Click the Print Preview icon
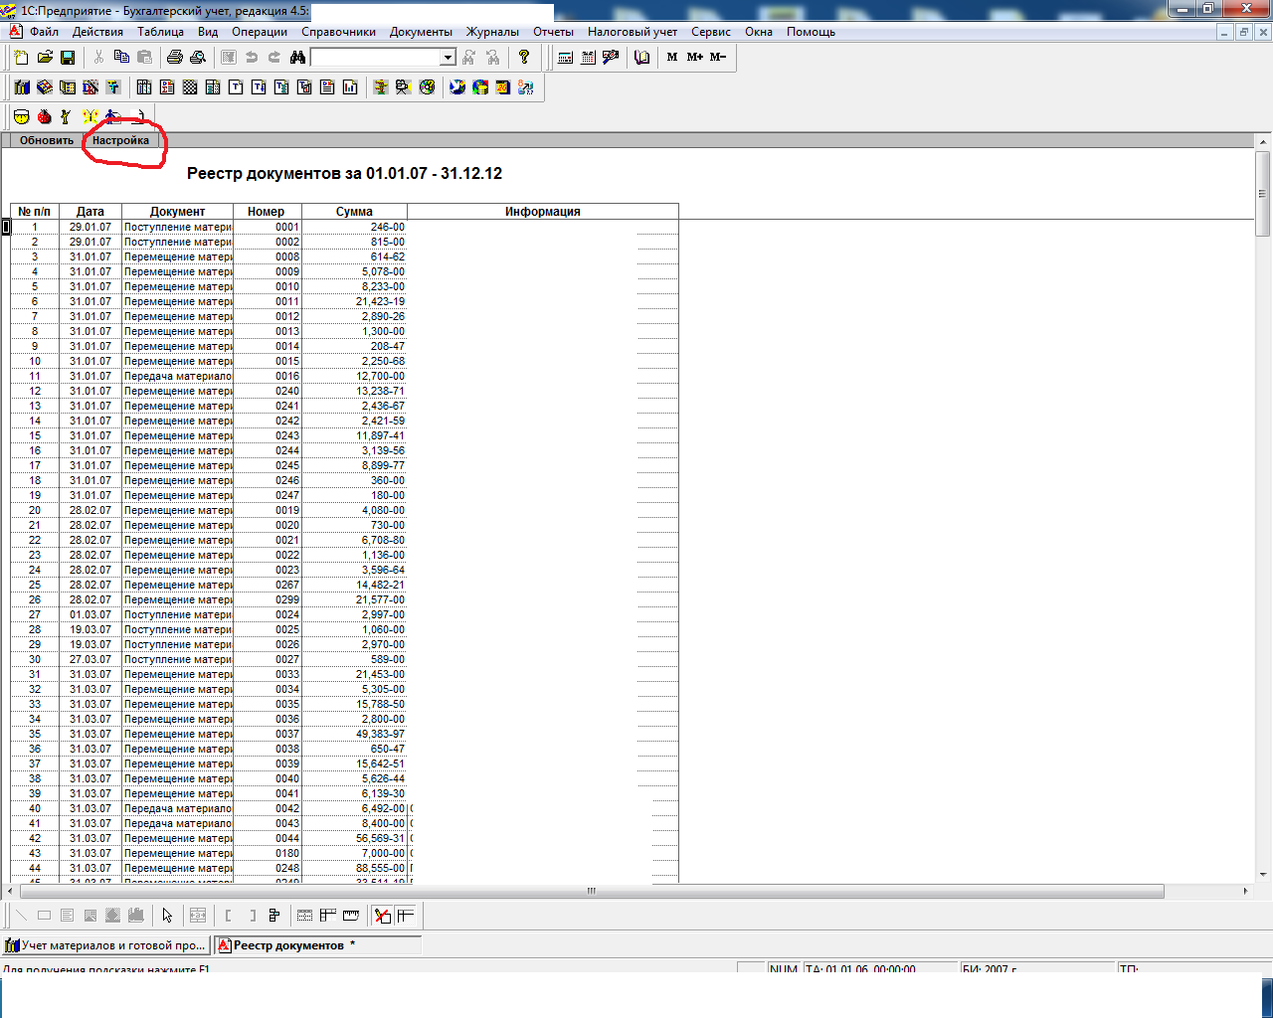Screen dimensions: 1273x1018 pos(198,58)
